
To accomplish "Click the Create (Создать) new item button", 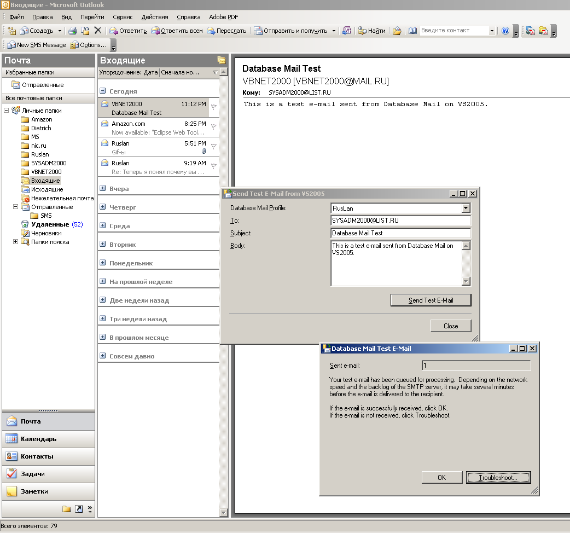I will (x=37, y=31).
